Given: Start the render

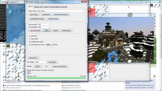Looking at the screenshot, I should click(x=38, y=66).
